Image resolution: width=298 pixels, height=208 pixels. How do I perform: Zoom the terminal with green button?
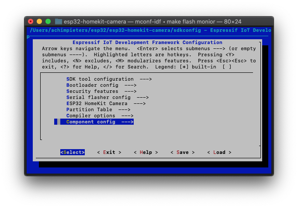[x=48, y=21]
